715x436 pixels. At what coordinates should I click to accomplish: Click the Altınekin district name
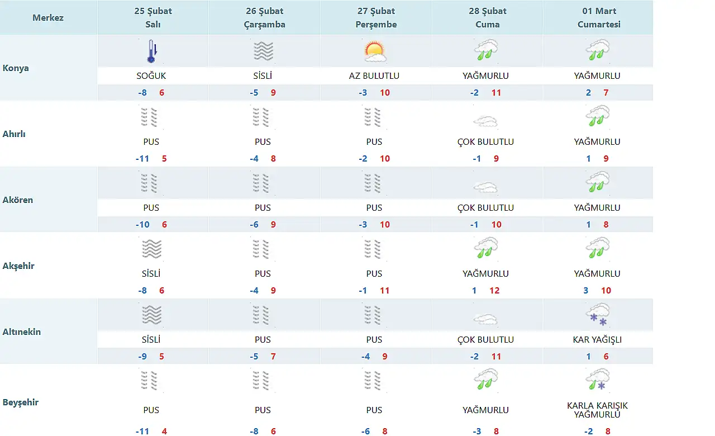[x=21, y=332]
